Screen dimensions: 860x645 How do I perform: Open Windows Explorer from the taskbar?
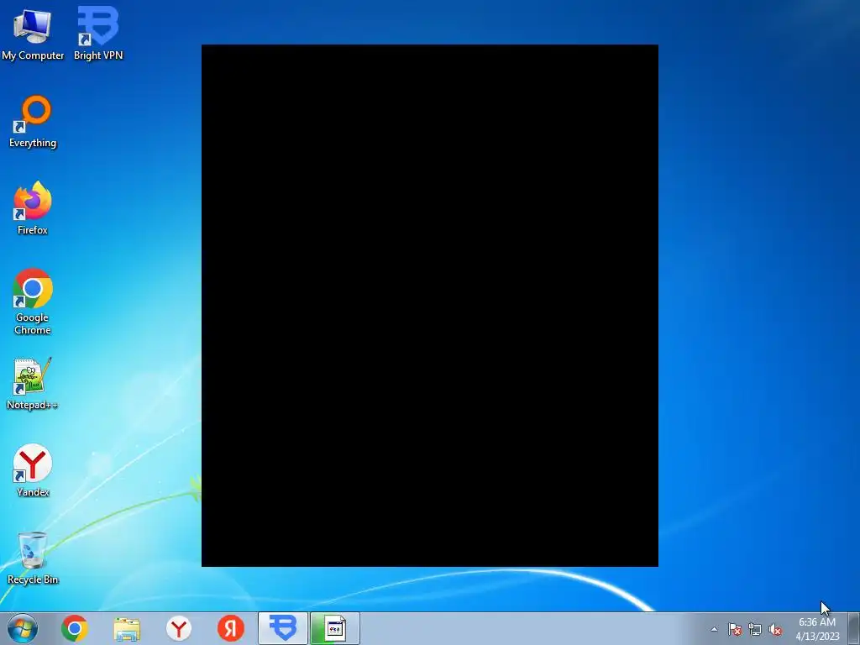pos(127,628)
